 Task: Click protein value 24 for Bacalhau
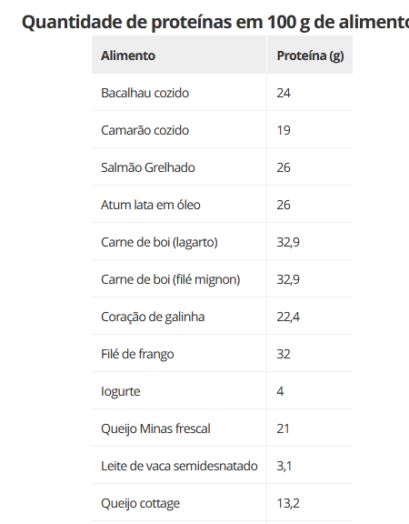[284, 93]
